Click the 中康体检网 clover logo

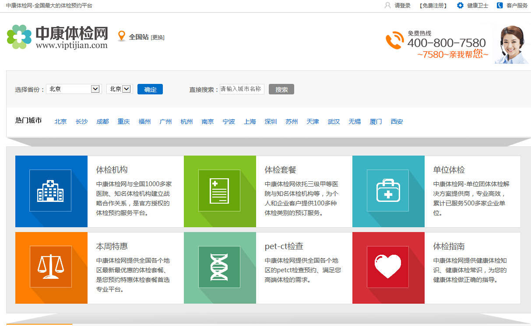point(19,37)
